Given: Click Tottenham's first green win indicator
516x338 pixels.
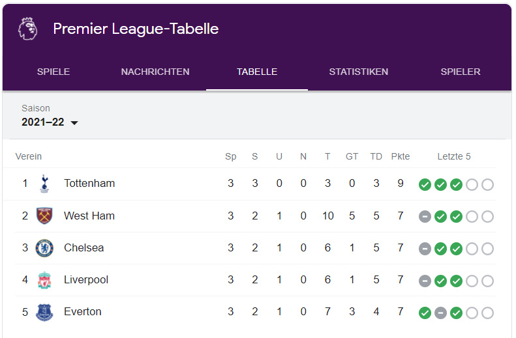Looking at the screenshot, I should (x=425, y=184).
